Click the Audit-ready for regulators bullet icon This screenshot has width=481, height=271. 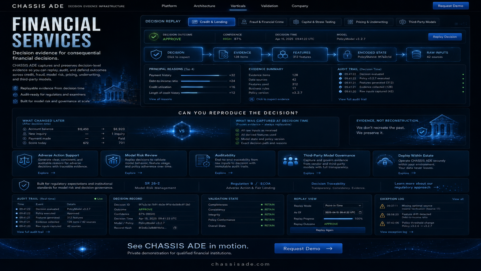click(x=15, y=94)
